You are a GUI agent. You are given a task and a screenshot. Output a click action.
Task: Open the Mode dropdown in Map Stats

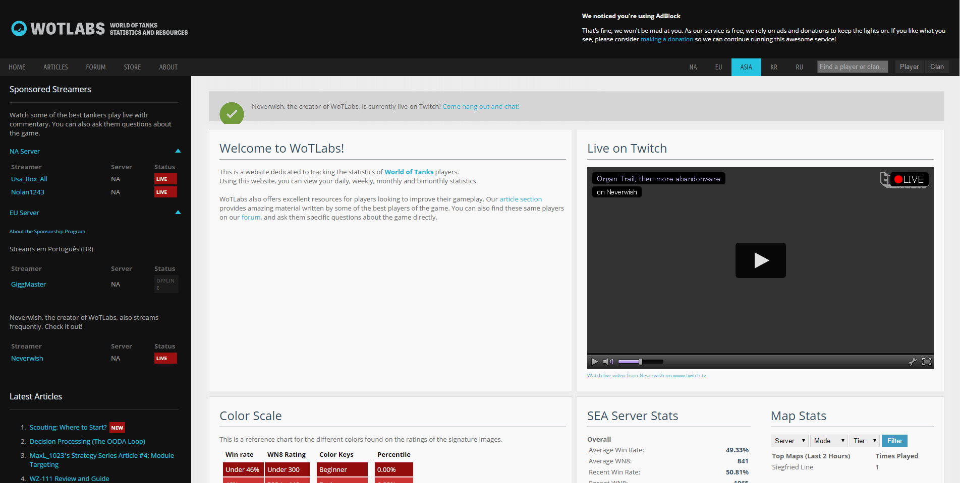(829, 441)
